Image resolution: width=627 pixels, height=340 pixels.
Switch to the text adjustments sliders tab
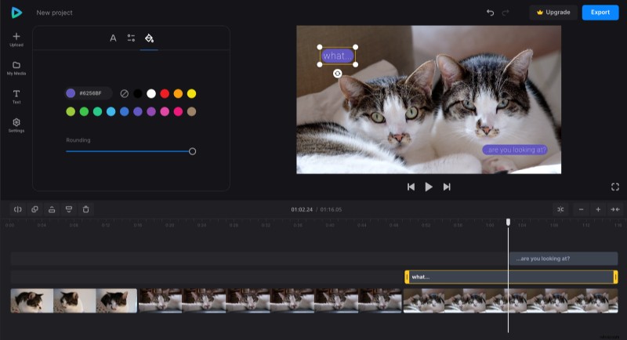tap(131, 38)
